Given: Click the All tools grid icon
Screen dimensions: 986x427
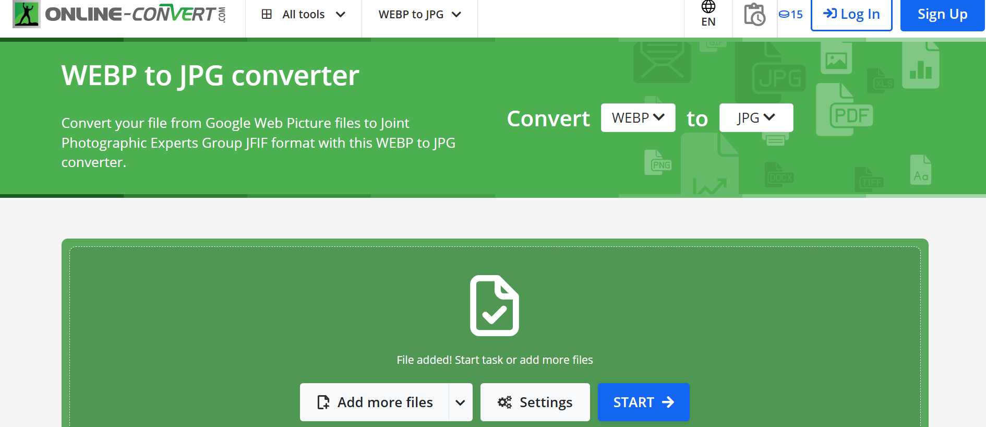Looking at the screenshot, I should (267, 14).
